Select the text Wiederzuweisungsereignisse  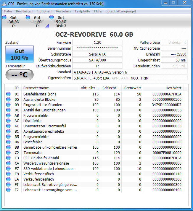click(46, 163)
